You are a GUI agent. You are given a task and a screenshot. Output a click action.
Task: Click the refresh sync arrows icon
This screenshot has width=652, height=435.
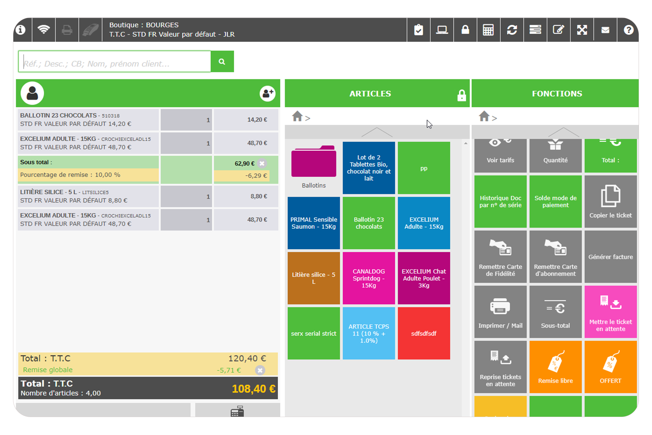point(512,30)
